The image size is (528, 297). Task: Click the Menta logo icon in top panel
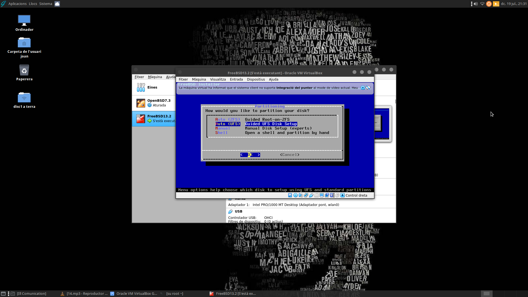click(x=3, y=4)
